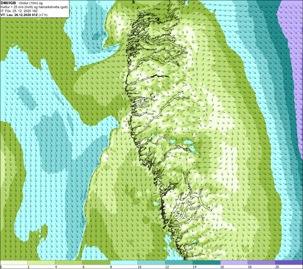Click the legend tick label '14'
This screenshot has height=269, width=303.
pos(195,267)
